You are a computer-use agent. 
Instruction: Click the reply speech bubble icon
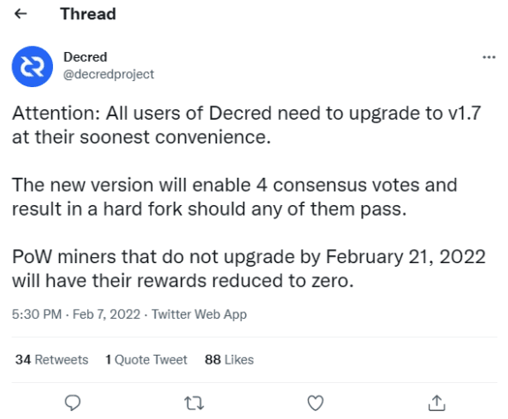pos(73,403)
